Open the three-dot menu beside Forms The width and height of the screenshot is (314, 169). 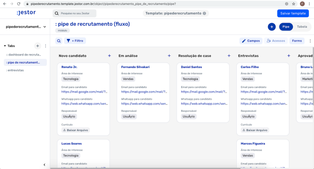pyautogui.click(x=310, y=41)
